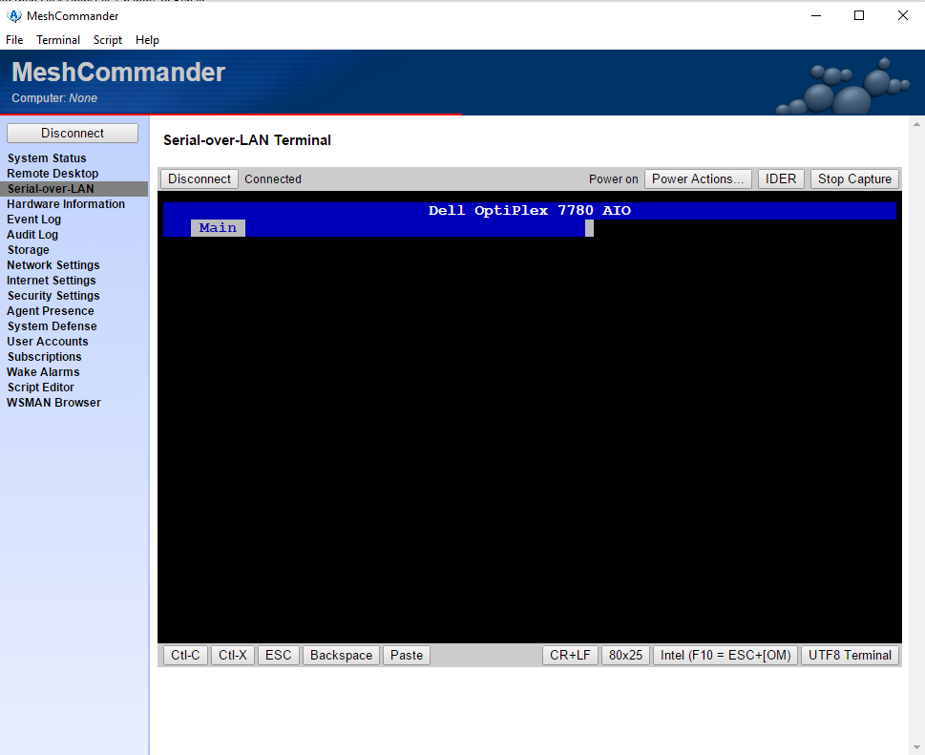925x755 pixels.
Task: Toggle UTF8 Terminal encoding
Action: point(851,656)
